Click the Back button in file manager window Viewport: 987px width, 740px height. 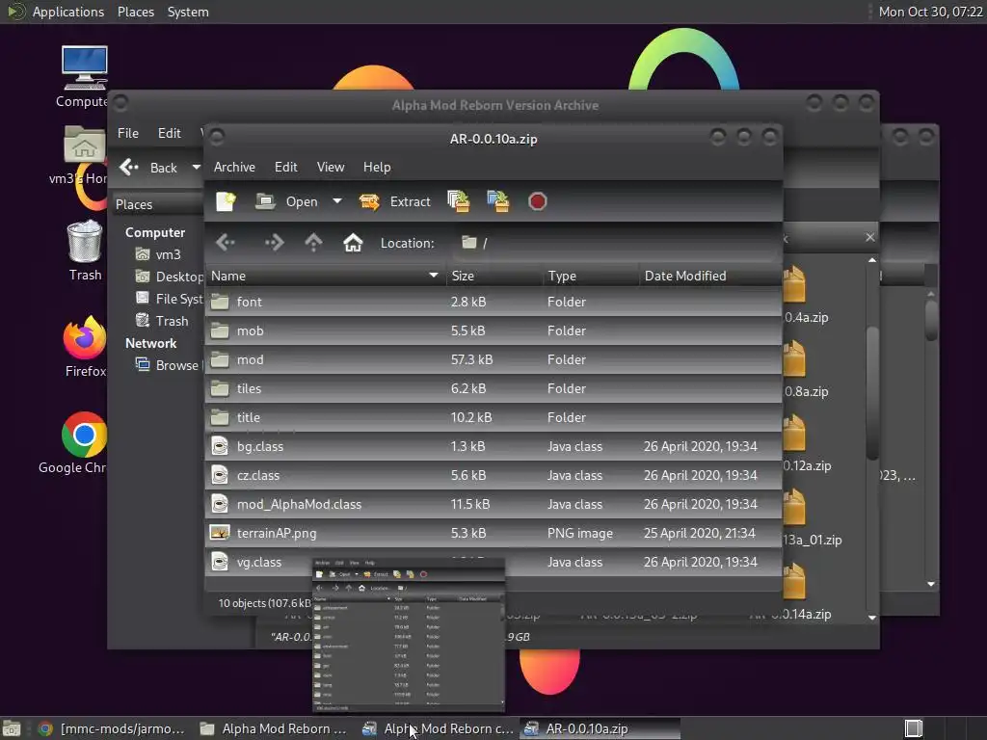coord(148,168)
